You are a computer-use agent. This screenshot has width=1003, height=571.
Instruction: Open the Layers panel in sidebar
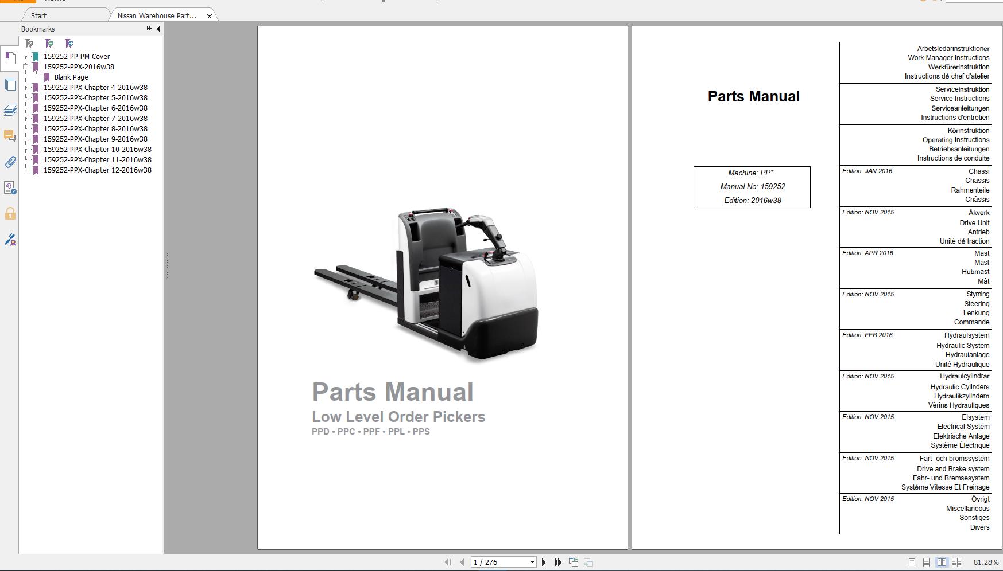tap(10, 110)
